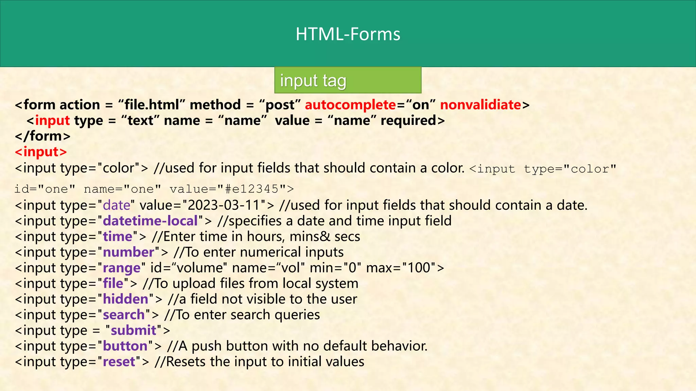Click comment '//To enter search queries'

point(242,315)
